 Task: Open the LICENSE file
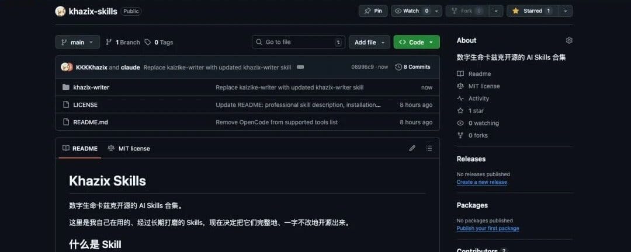85,104
